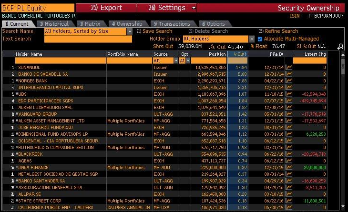348x212 pixels.
Task: Click the BCP PL Equity security field
Action: coord(38,8)
